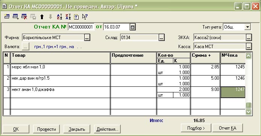This screenshot has width=261, height=136.
Task: Click the К coefficient subheader
Action: coord(182,61)
